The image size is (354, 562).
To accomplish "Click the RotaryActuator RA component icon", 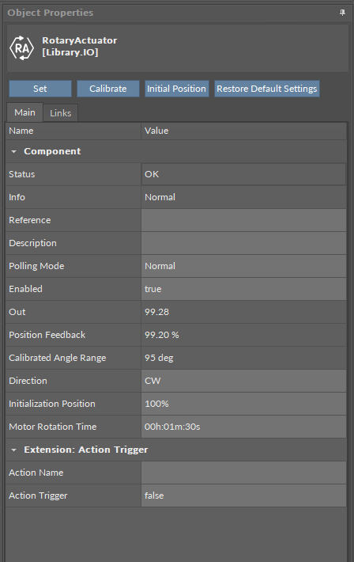I will click(21, 47).
